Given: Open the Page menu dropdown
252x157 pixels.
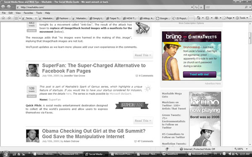Looking at the screenshot, I should 229,18.
